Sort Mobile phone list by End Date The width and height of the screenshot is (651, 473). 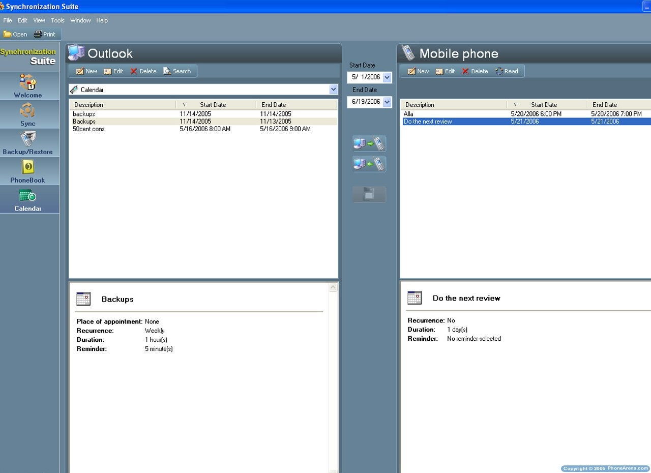tap(619, 105)
